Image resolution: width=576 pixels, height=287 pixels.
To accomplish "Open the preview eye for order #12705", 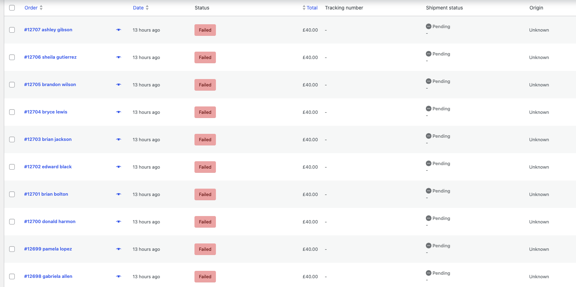I will [x=119, y=85].
